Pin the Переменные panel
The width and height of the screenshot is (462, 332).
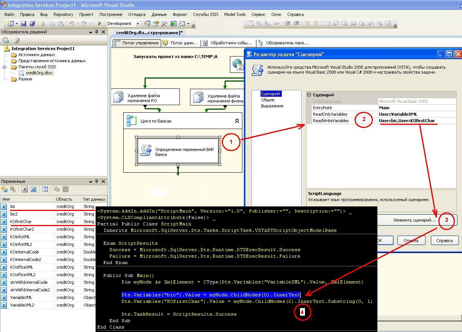[x=97, y=181]
